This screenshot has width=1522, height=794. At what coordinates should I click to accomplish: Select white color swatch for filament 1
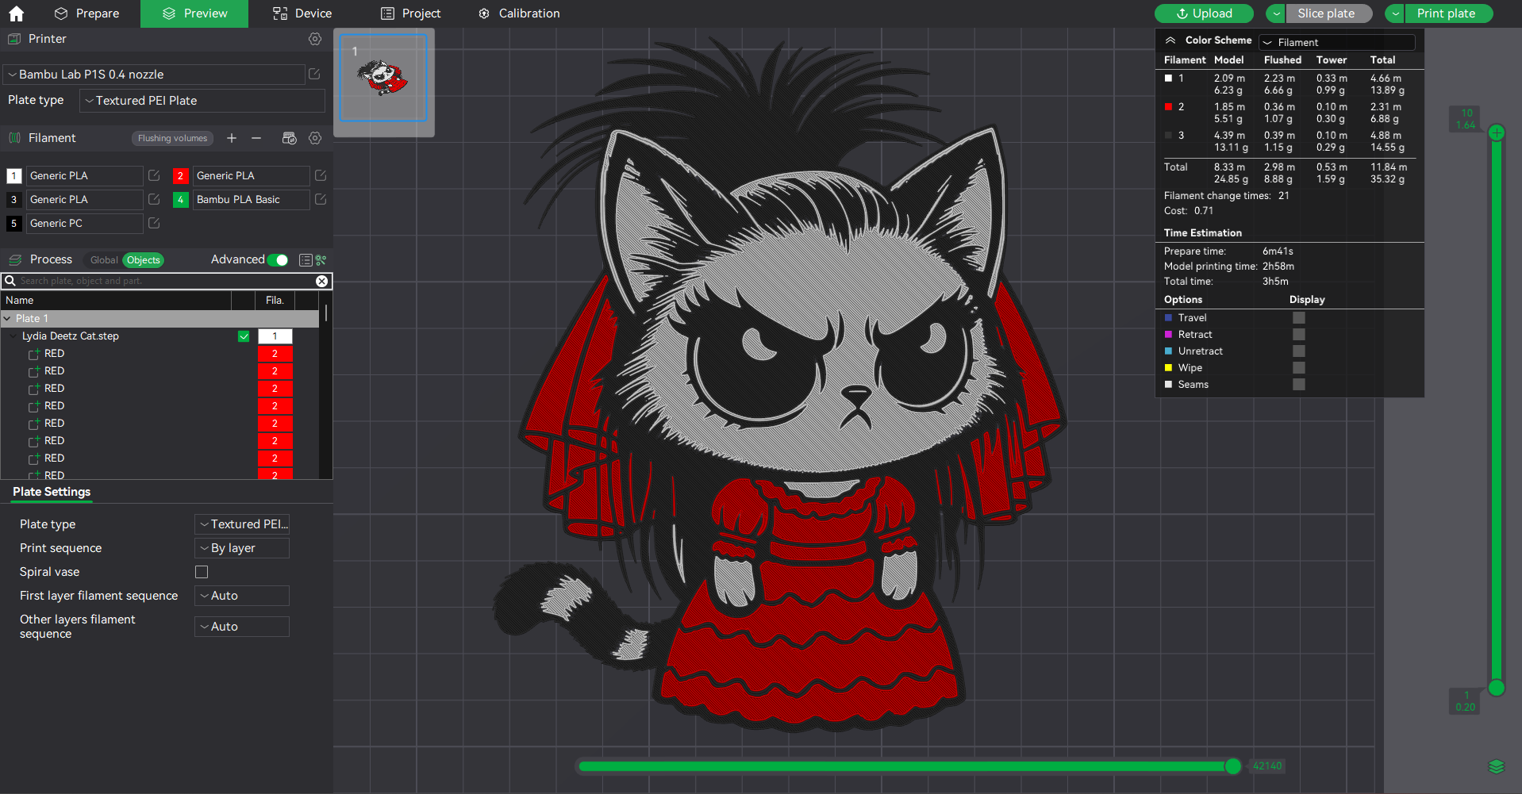pos(13,176)
